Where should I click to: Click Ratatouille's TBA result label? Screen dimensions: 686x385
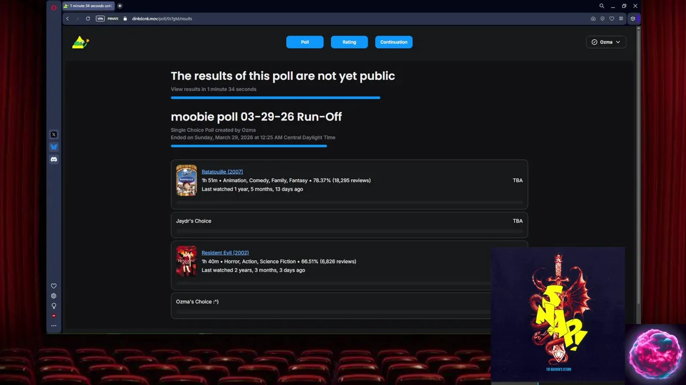point(518,180)
